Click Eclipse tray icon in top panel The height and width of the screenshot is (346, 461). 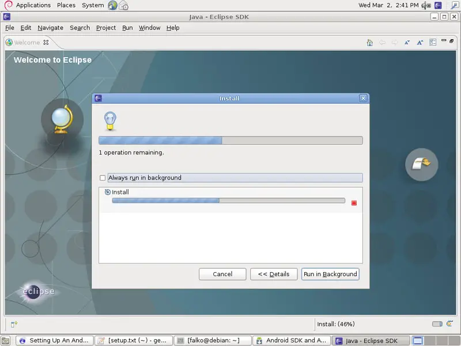(438, 5)
